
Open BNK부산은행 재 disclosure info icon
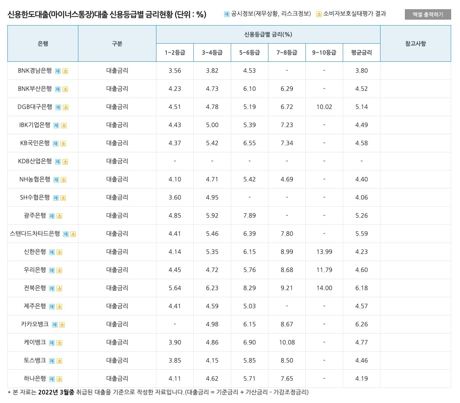tap(58, 89)
